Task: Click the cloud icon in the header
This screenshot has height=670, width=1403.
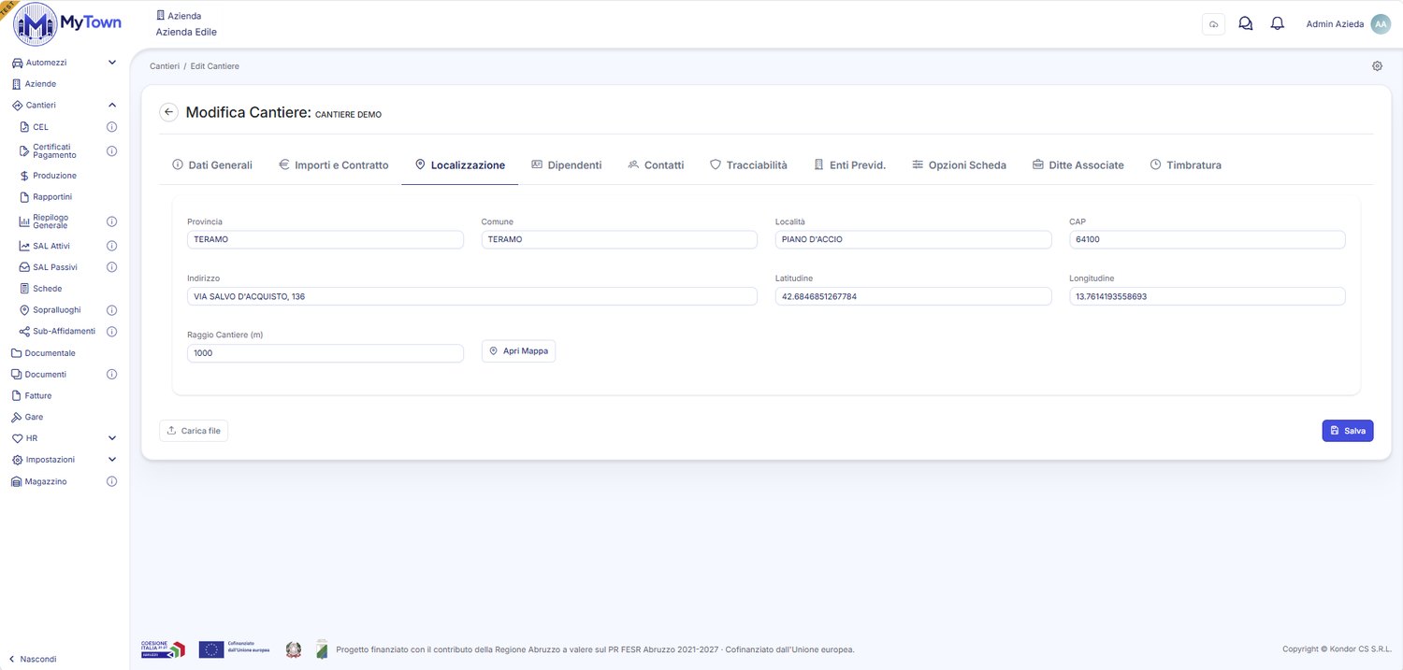Action: [1213, 24]
